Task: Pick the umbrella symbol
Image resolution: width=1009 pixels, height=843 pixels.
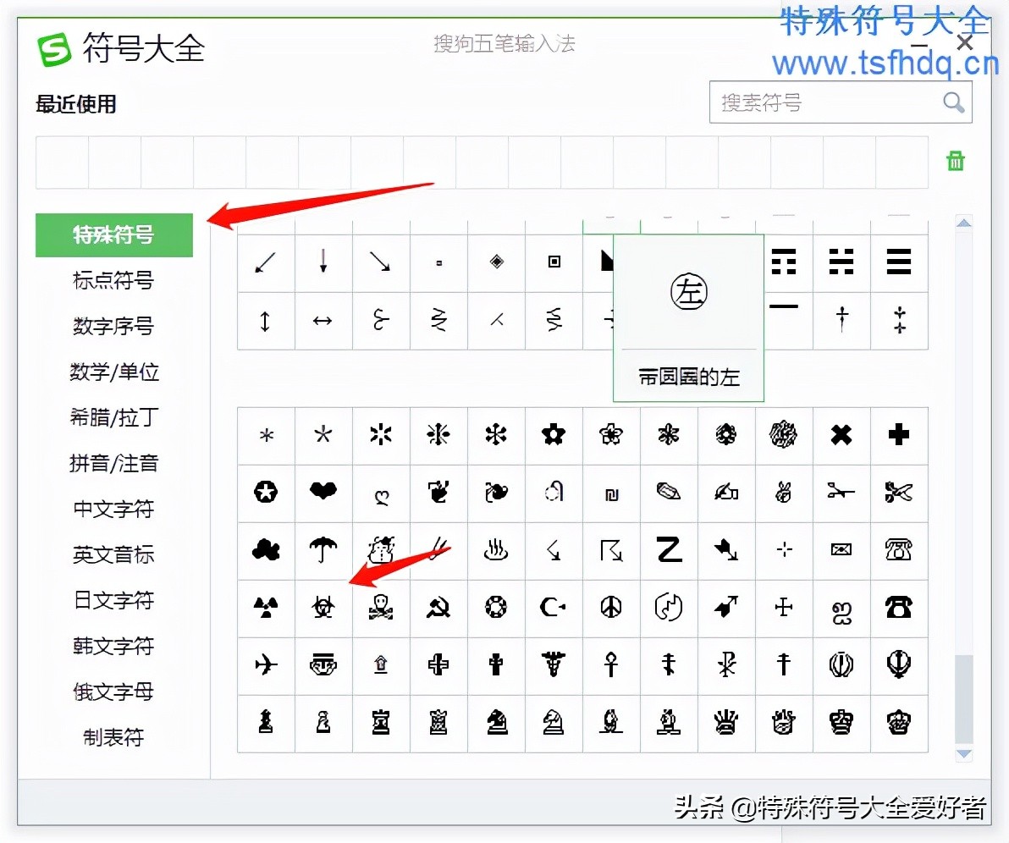Action: point(323,550)
